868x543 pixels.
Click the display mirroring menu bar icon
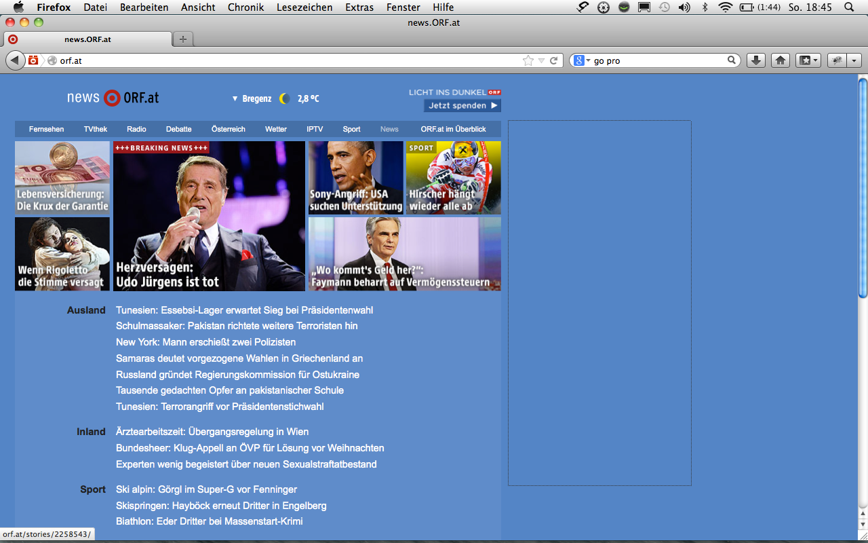click(644, 7)
